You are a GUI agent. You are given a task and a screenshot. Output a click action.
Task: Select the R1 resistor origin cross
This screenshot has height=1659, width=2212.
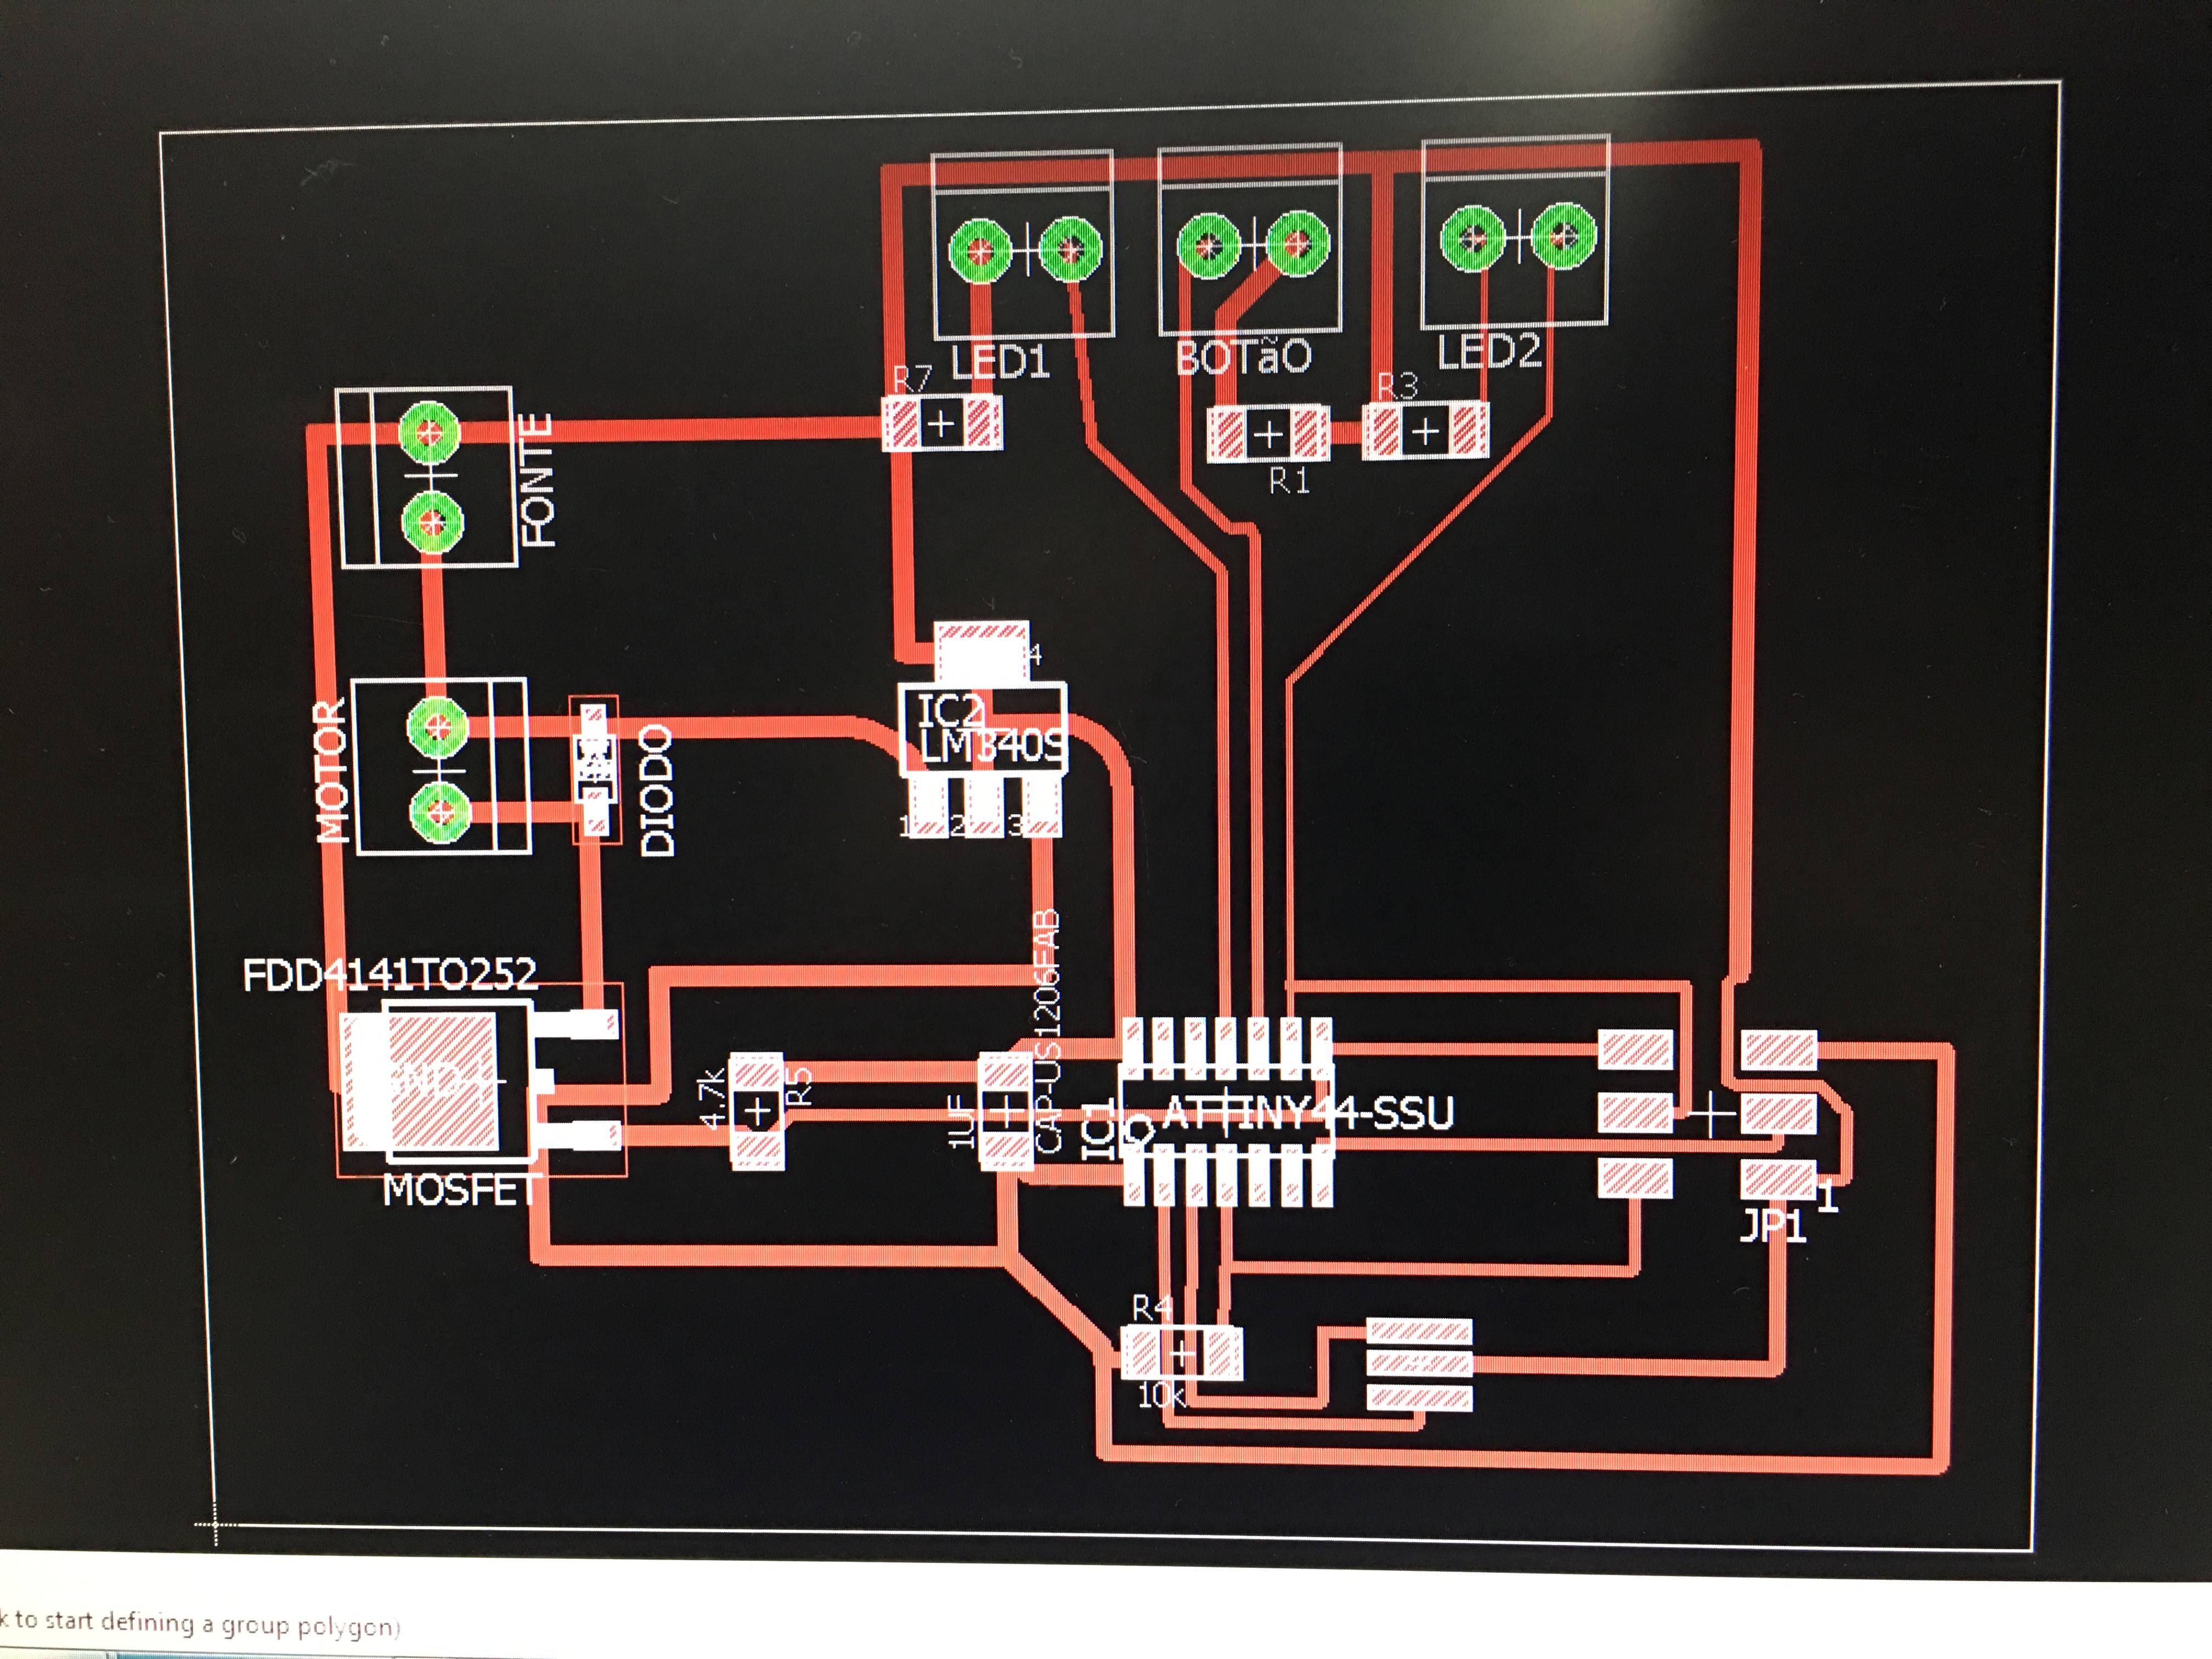coord(1268,435)
